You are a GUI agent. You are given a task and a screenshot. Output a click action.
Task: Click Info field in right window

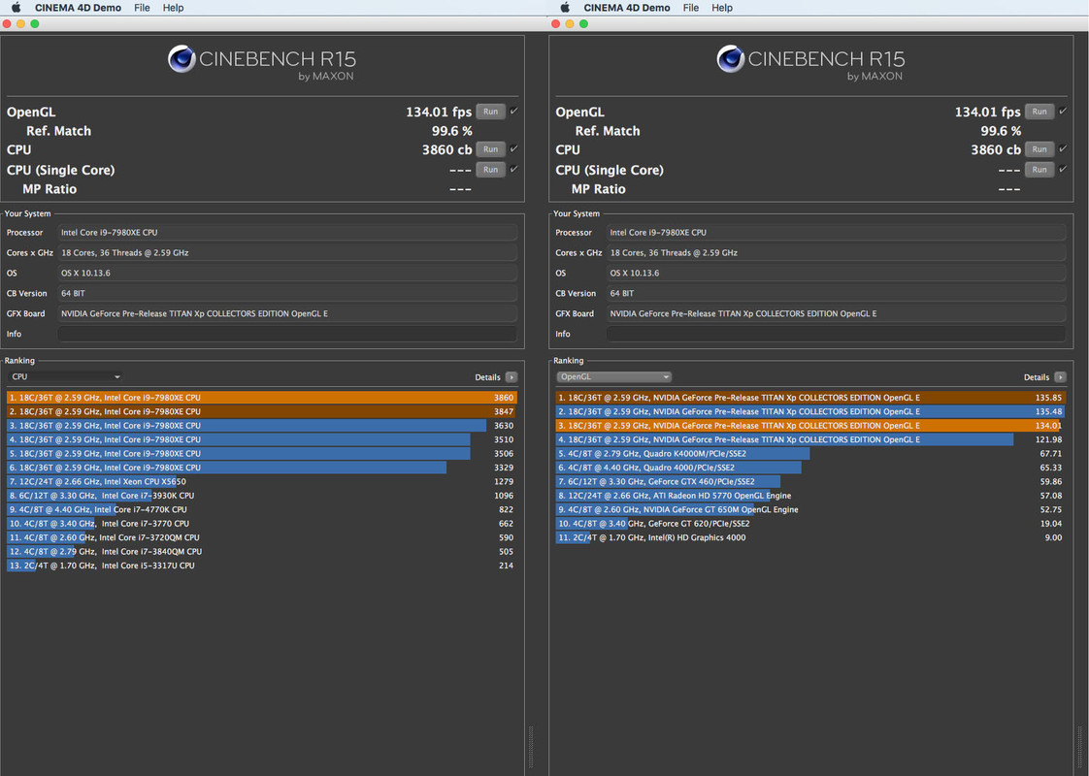pyautogui.click(x=836, y=334)
